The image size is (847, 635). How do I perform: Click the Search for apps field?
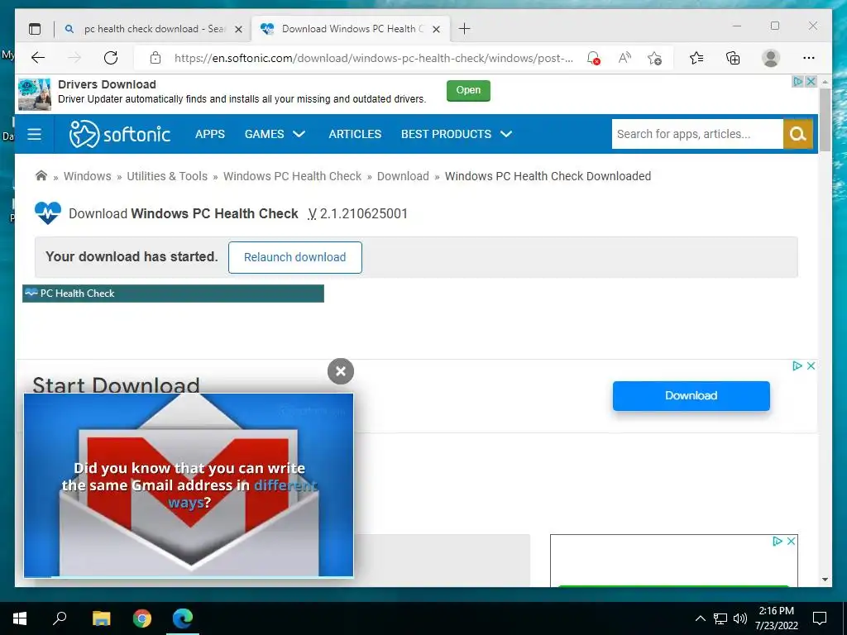tap(696, 134)
